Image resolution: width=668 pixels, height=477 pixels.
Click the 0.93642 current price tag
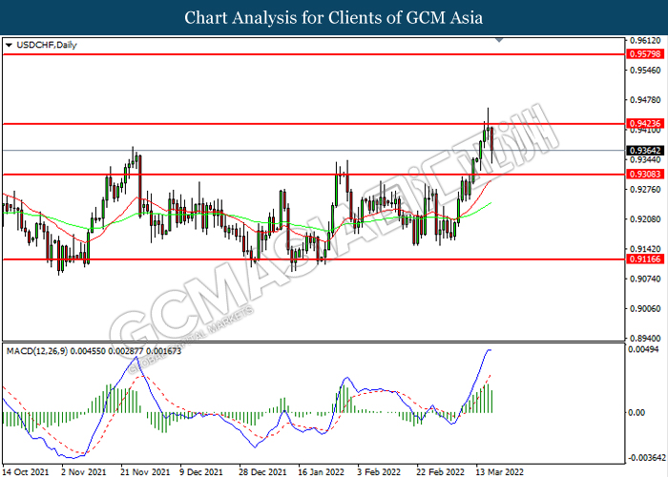point(643,150)
